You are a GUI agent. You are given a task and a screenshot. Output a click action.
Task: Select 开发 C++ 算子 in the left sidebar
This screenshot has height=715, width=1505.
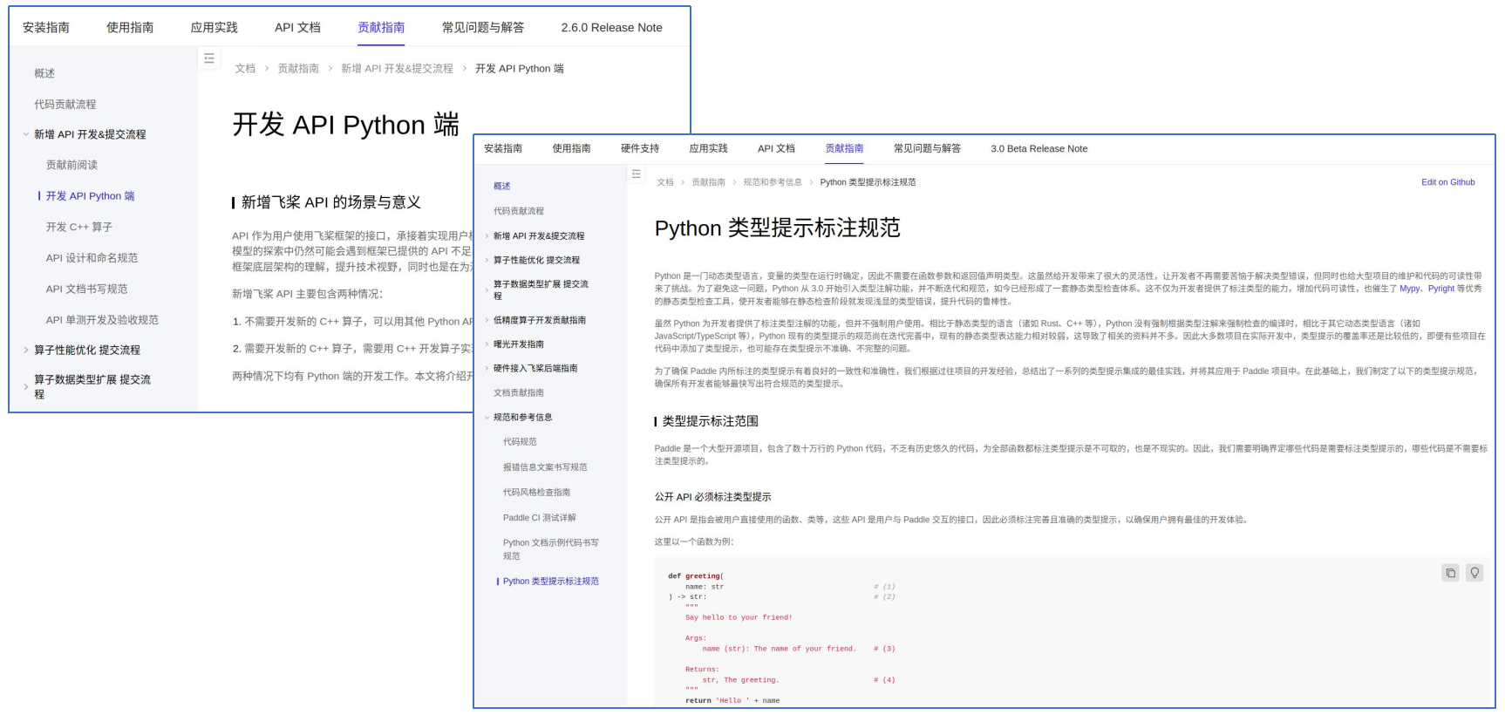(x=79, y=227)
